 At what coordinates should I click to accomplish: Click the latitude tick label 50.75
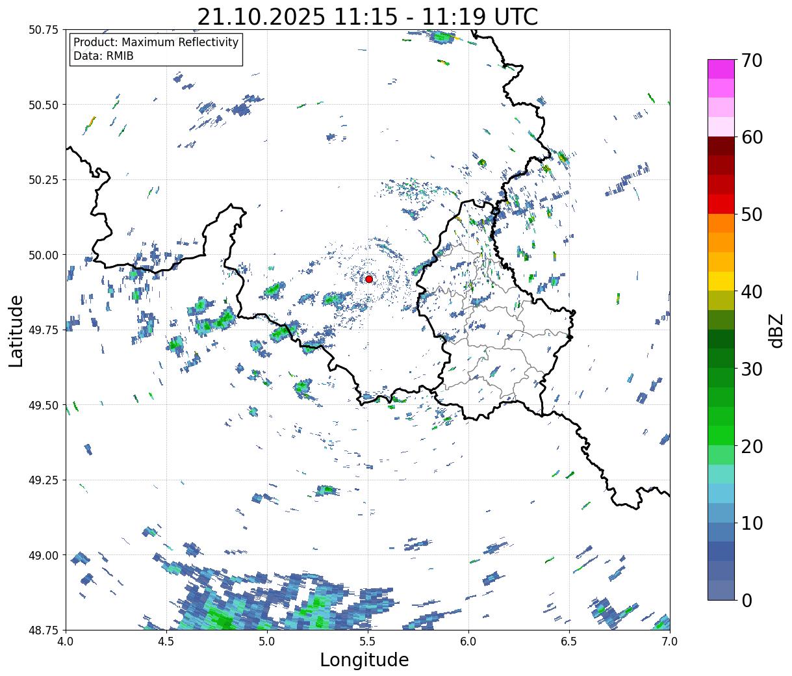[x=44, y=30]
